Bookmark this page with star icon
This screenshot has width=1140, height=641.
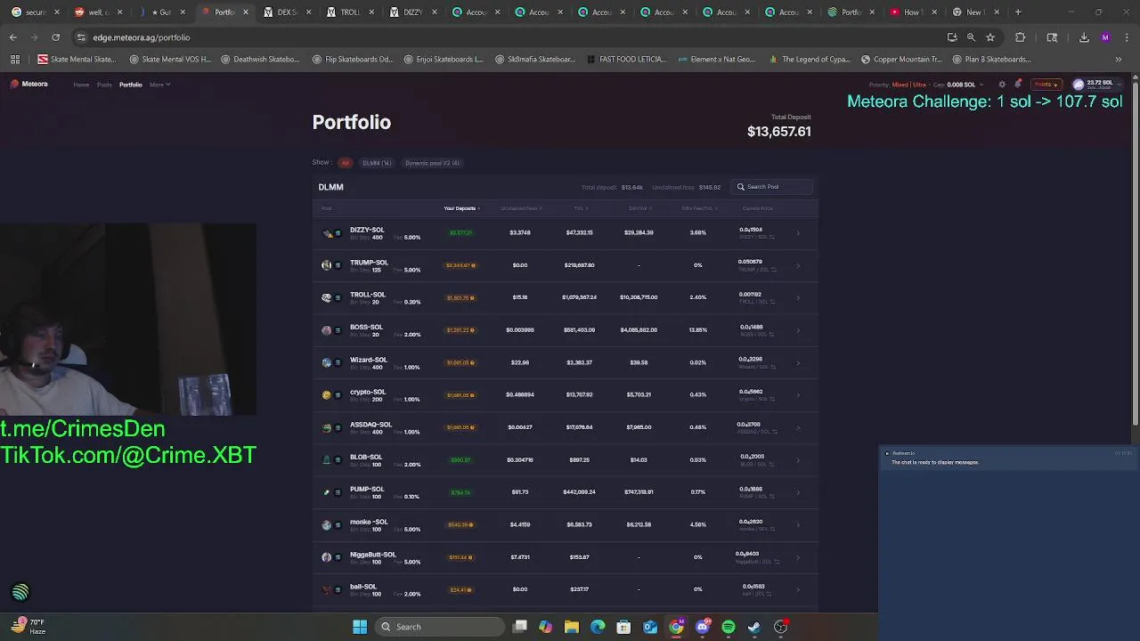click(989, 37)
